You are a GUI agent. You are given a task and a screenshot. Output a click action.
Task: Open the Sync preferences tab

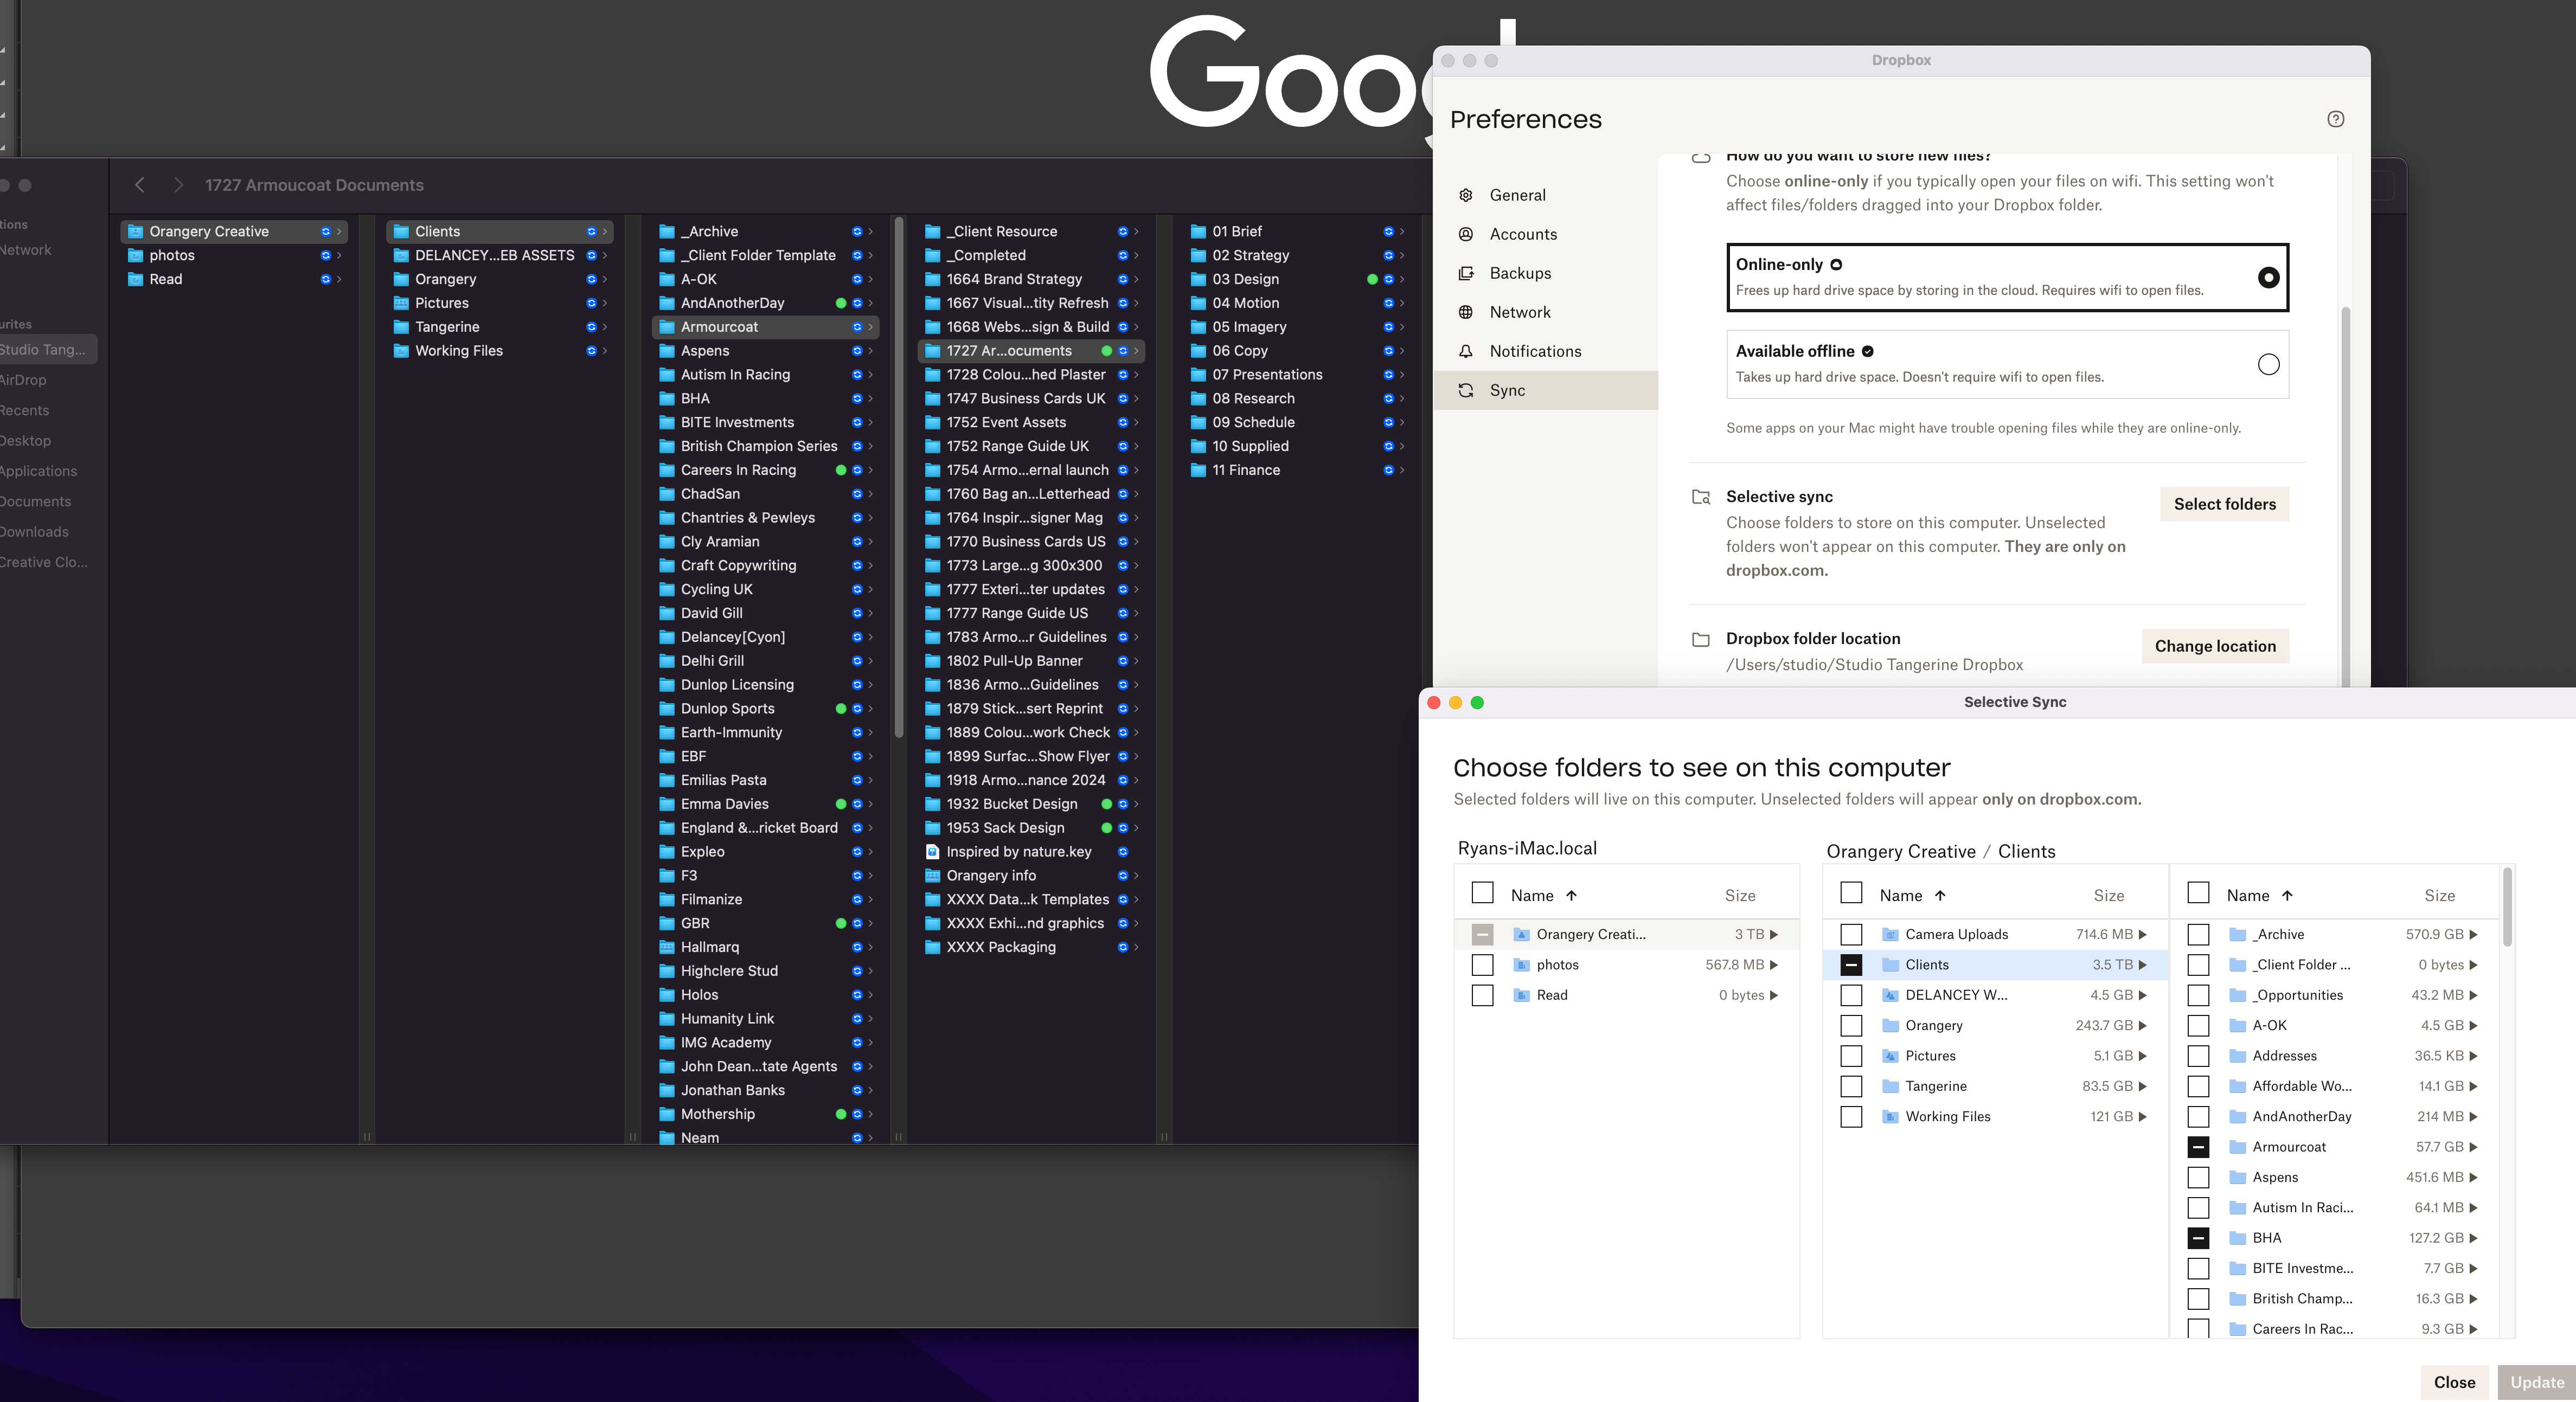coord(1545,390)
